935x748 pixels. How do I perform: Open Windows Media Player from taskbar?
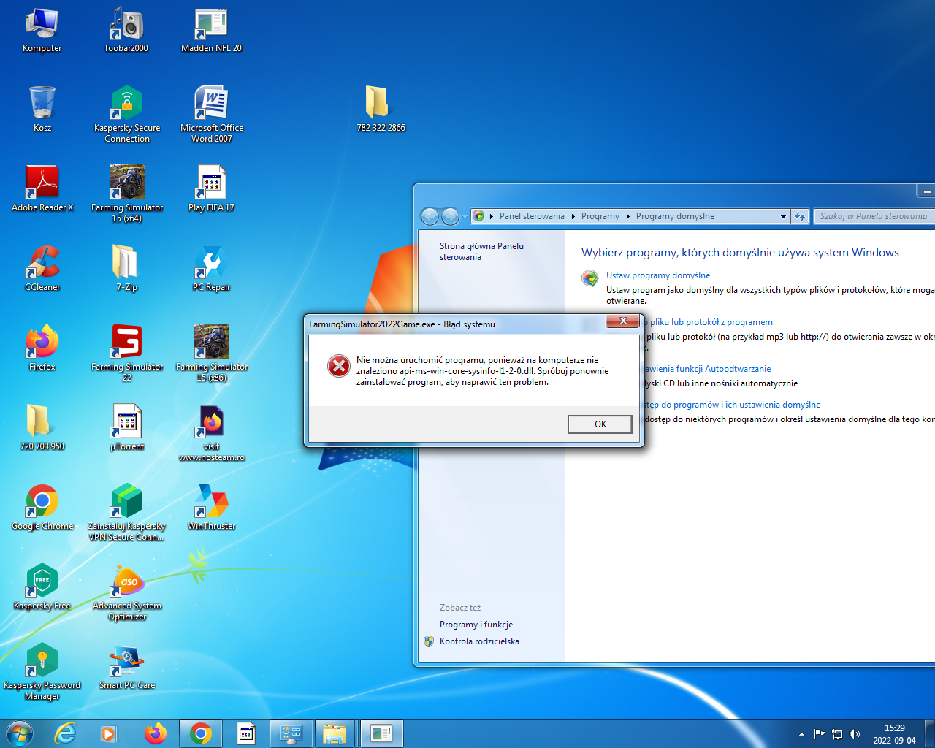tap(109, 733)
